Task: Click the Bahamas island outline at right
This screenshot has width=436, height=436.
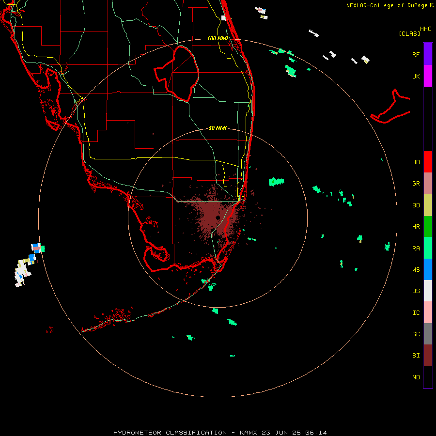Action: (390, 107)
